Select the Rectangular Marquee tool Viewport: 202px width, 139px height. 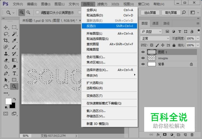[14, 28]
